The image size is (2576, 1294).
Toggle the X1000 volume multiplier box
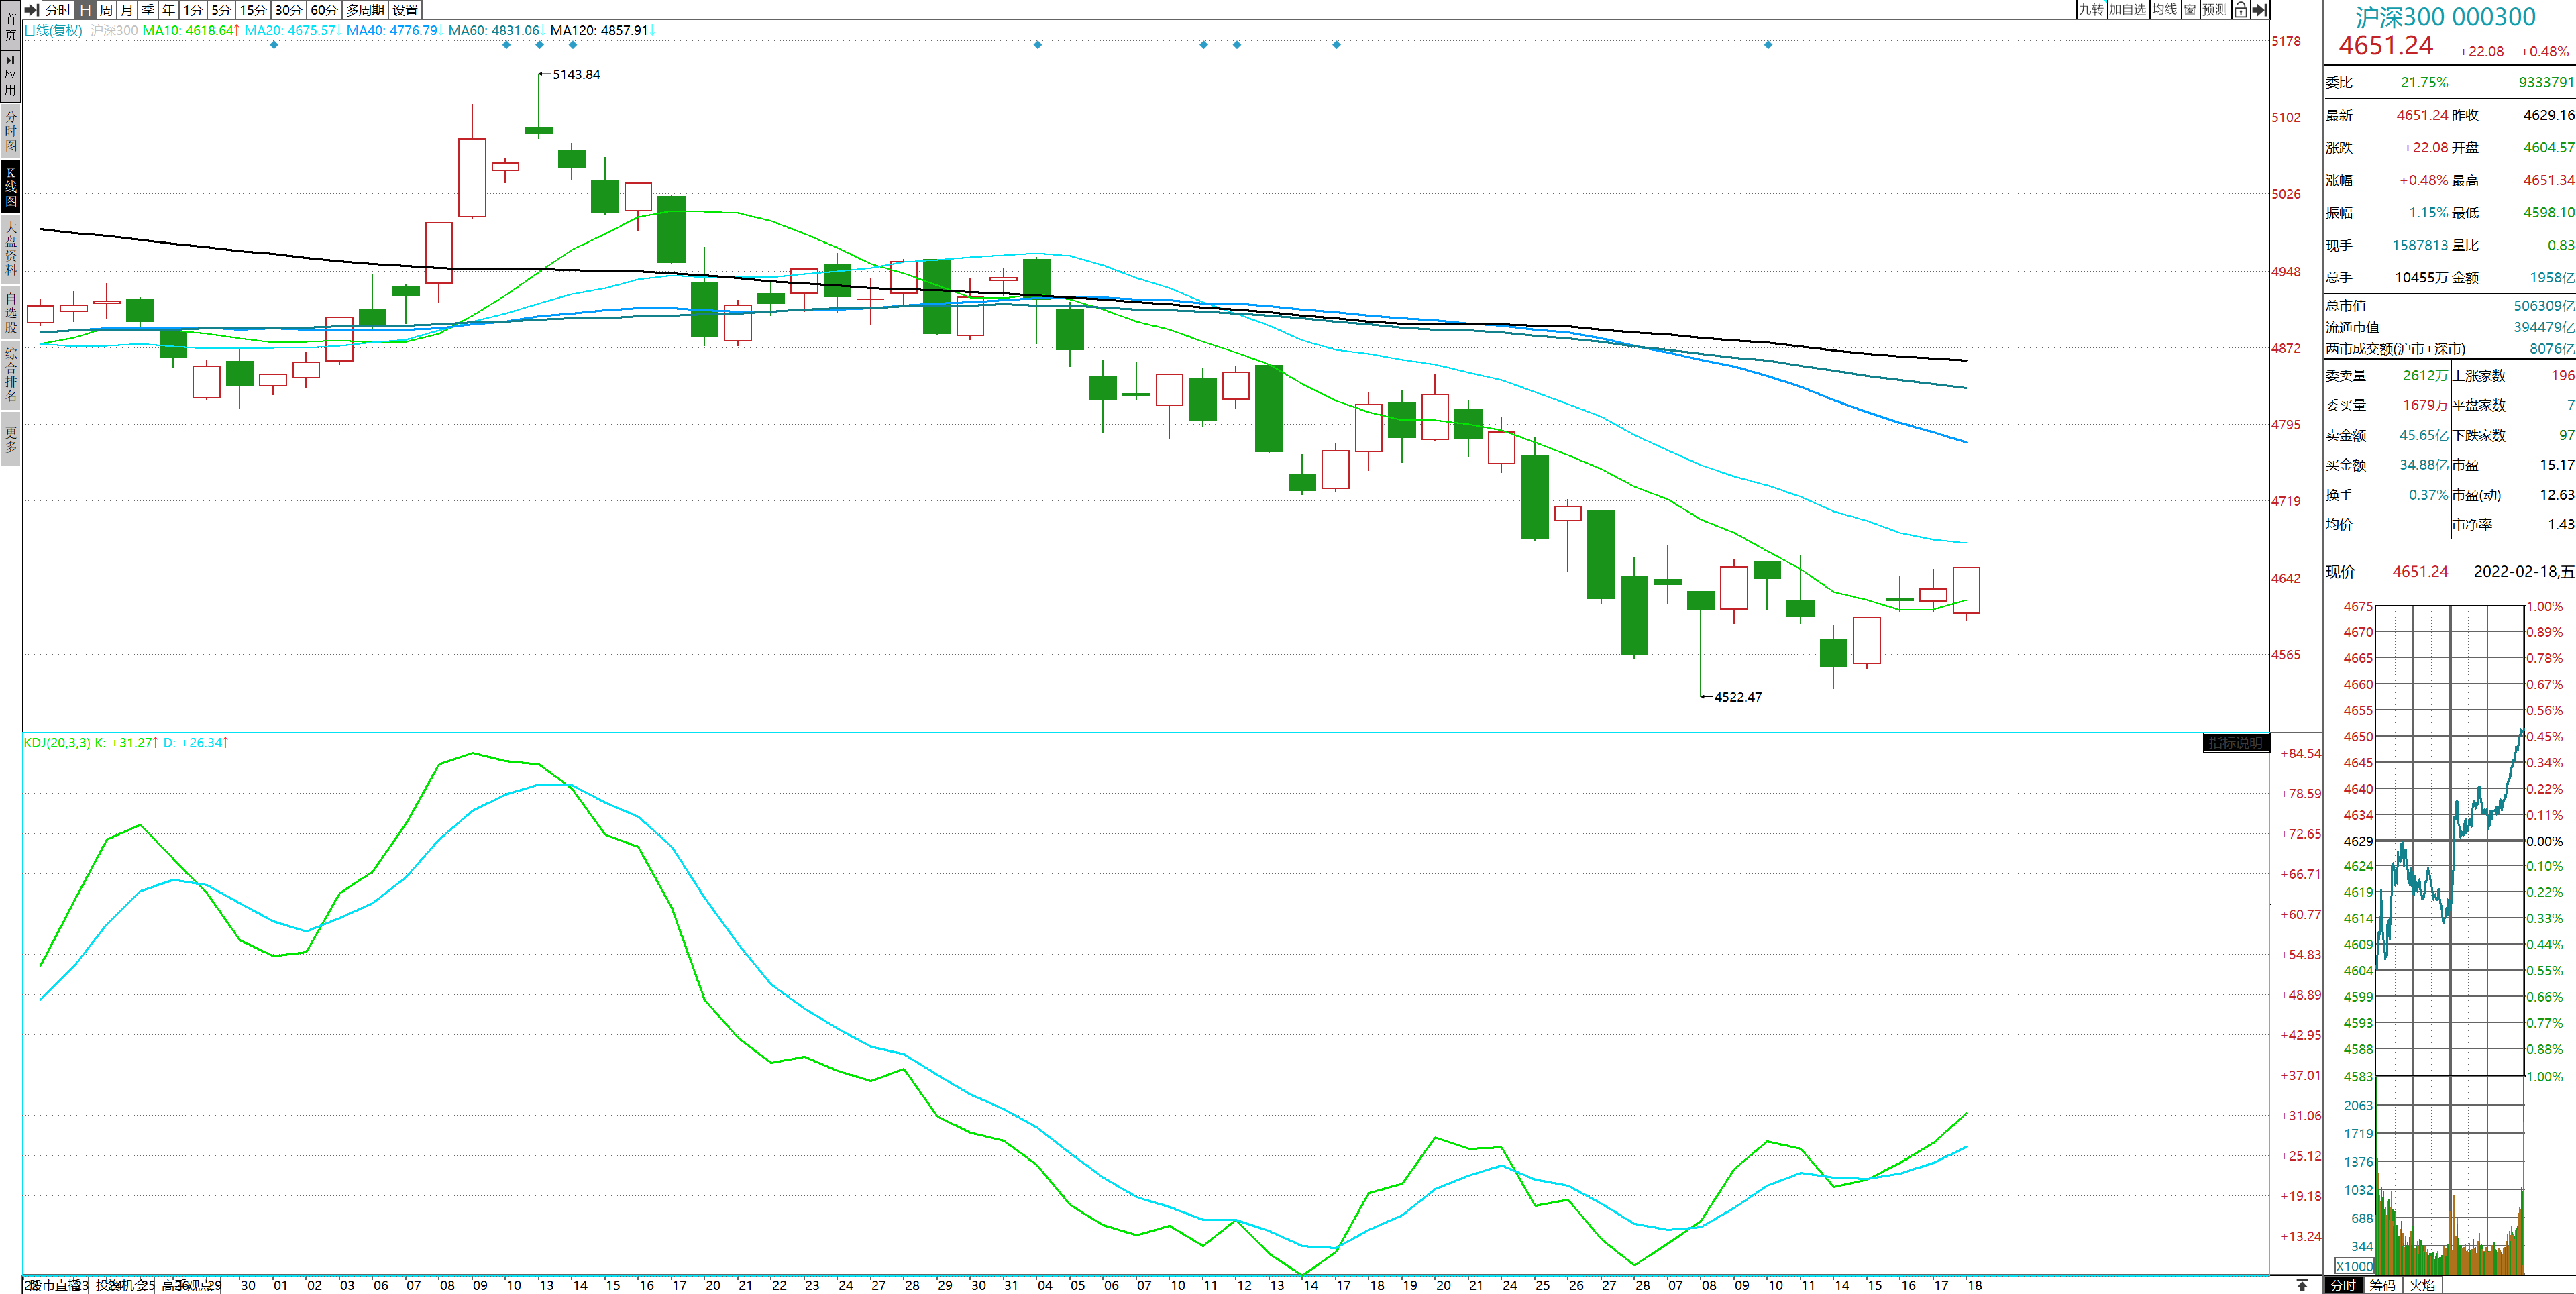pyautogui.click(x=2354, y=1266)
